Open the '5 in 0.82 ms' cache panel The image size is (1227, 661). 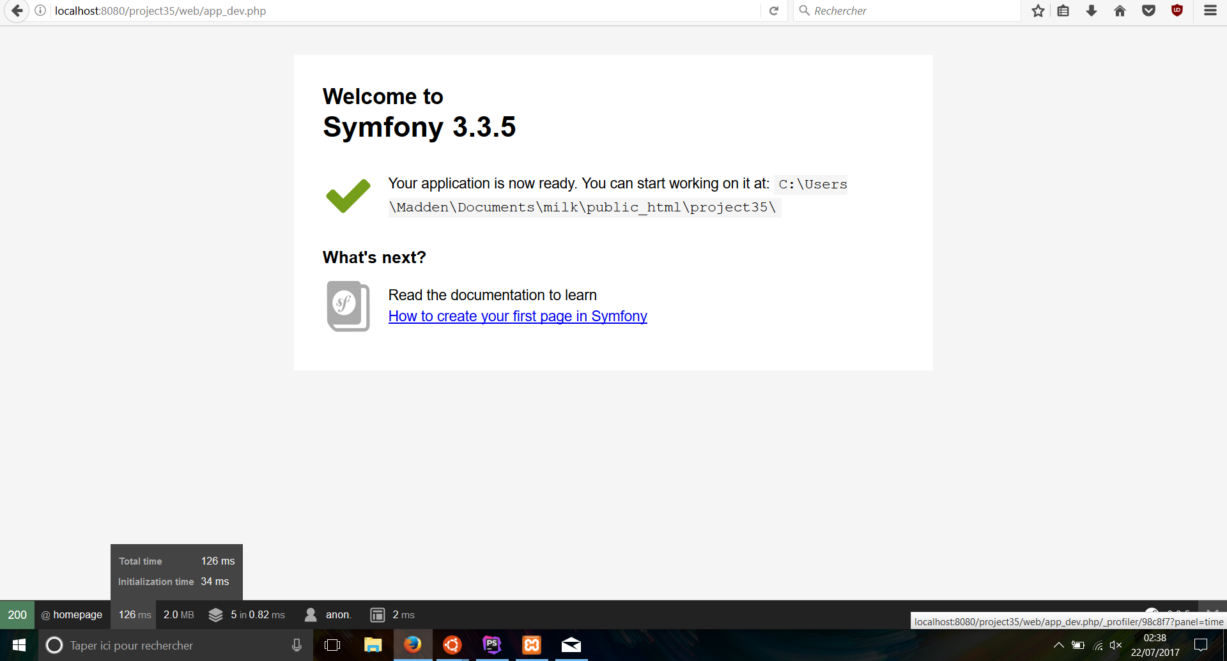click(x=258, y=614)
